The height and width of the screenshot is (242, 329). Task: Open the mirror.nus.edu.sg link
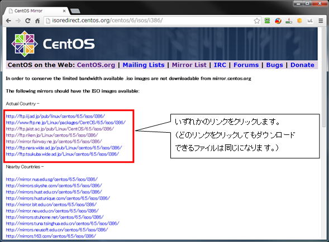point(51,180)
